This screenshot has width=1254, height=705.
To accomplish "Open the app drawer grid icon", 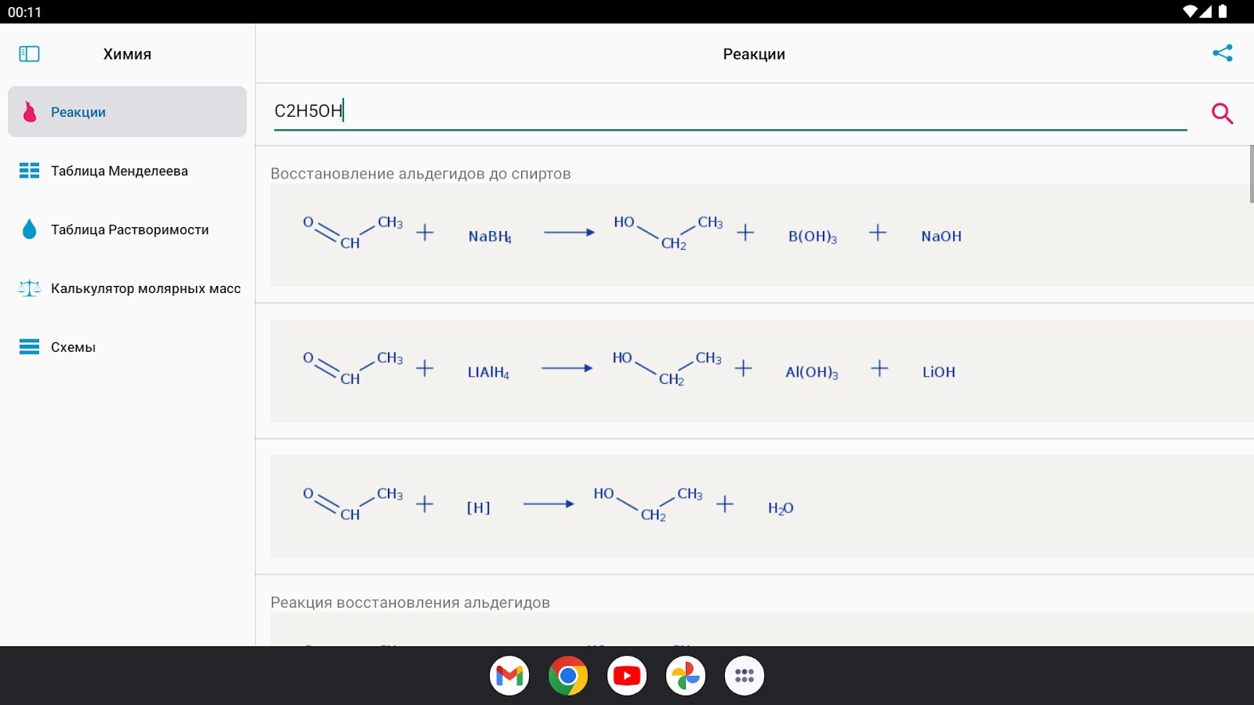I will (x=745, y=676).
